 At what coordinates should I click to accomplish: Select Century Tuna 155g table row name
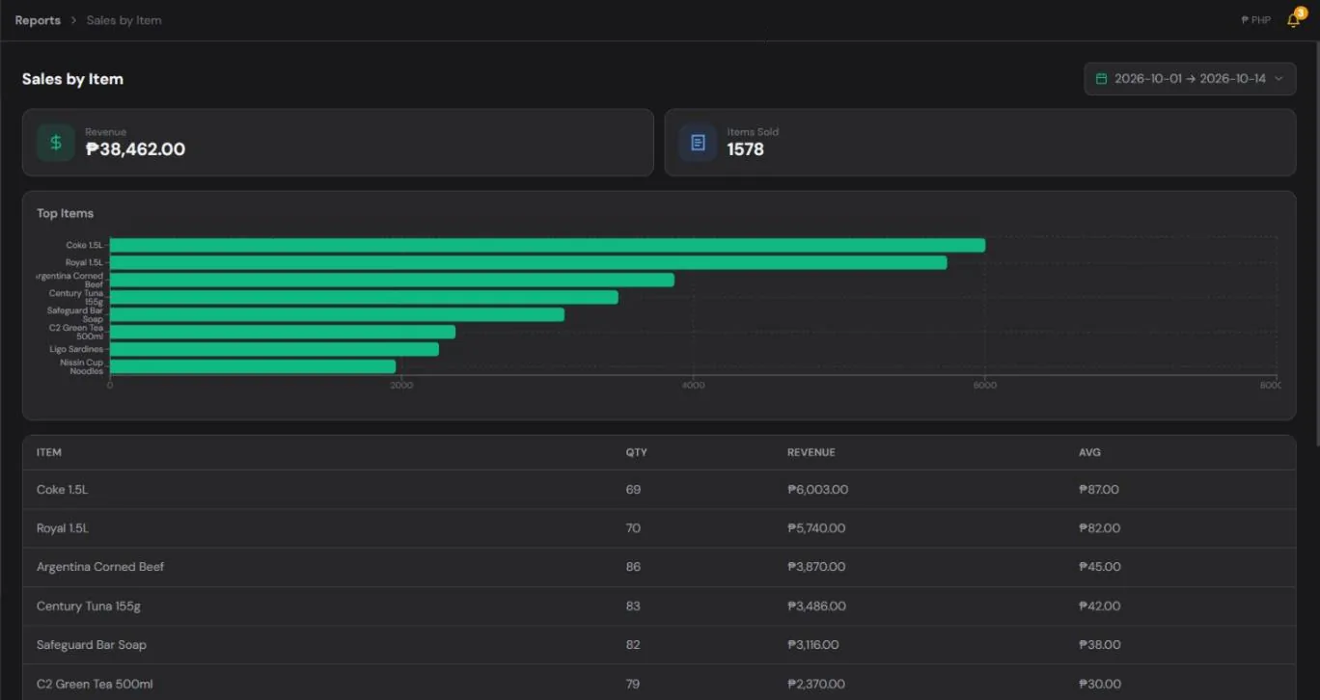89,606
